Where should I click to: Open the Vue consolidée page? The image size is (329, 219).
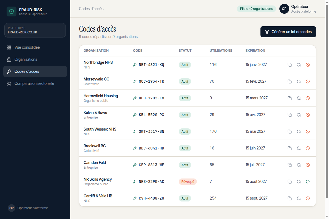coord(35,47)
